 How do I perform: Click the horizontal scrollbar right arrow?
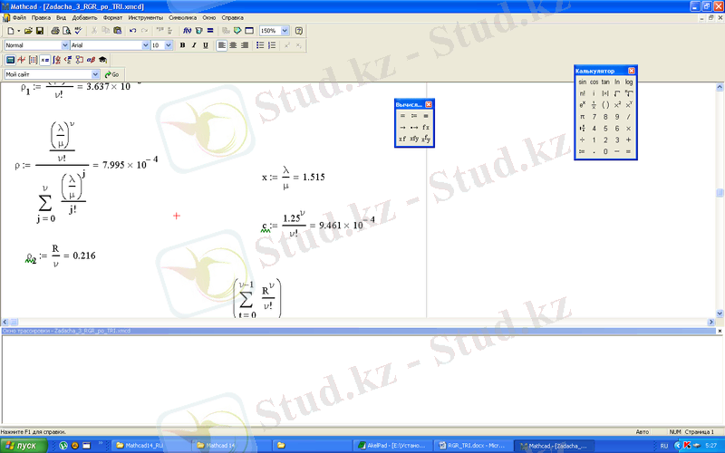(x=711, y=322)
